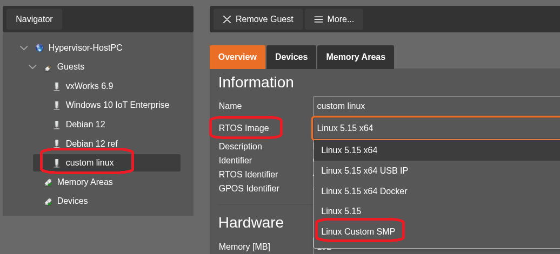
Task: Choose the plain Linux 5.15 option
Action: tap(437, 211)
